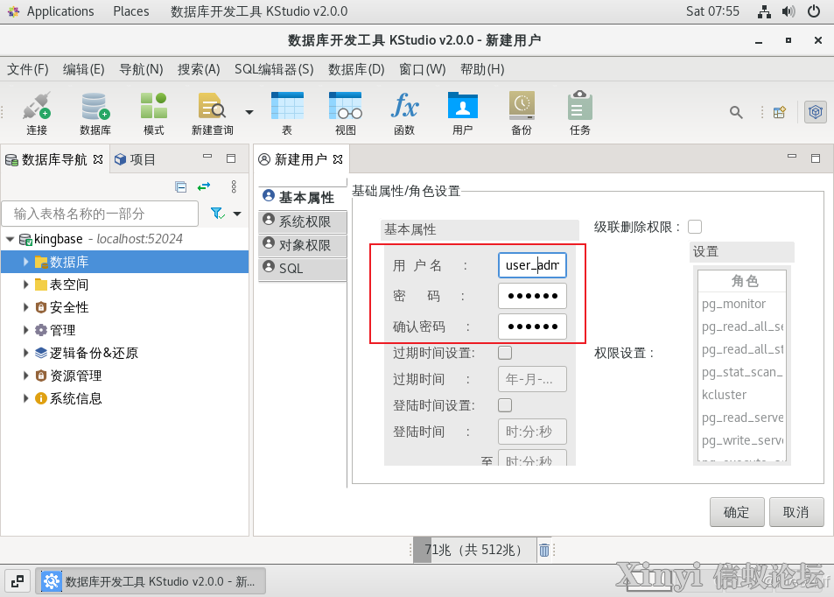Click the Function (函数) fx icon
The height and width of the screenshot is (597, 834).
click(404, 113)
